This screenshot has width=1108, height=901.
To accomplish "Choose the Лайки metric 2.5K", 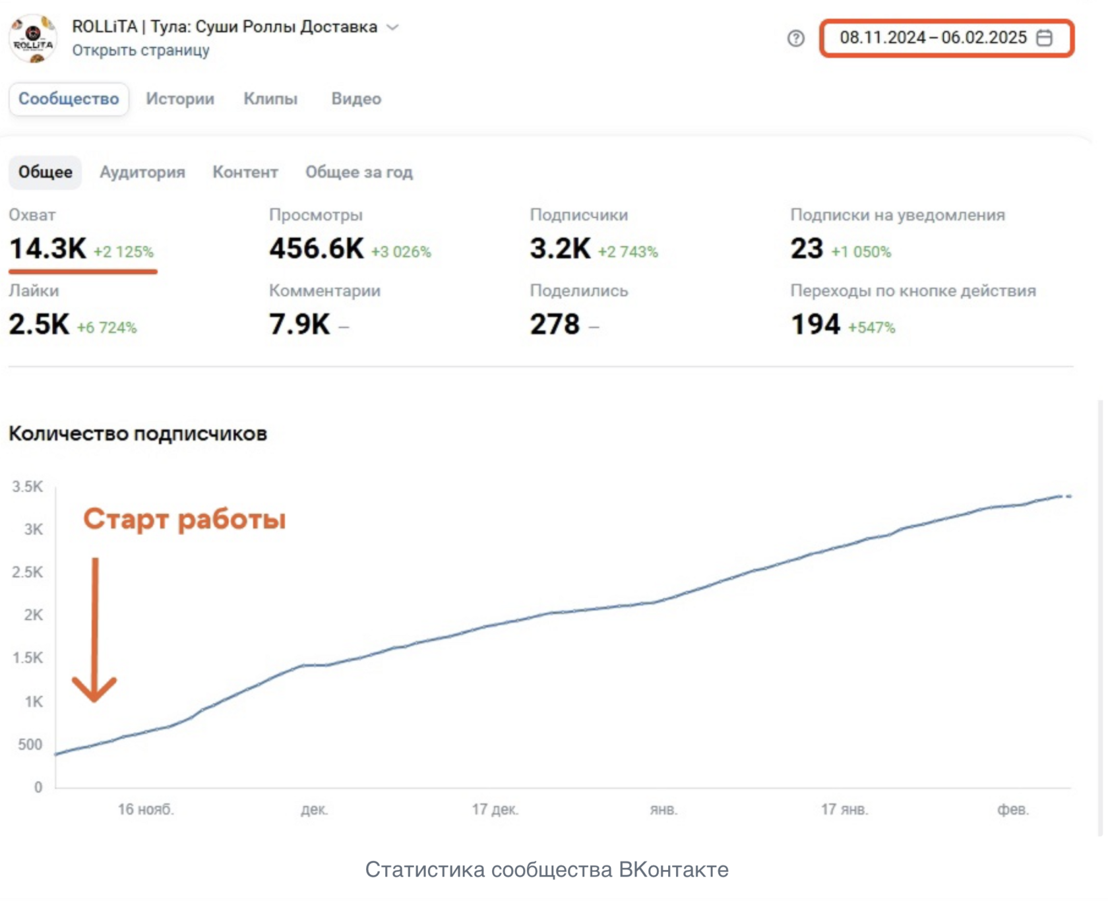I will coord(39,324).
